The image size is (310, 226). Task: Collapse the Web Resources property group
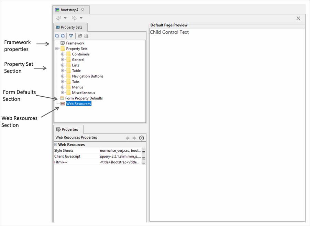[x=56, y=145]
